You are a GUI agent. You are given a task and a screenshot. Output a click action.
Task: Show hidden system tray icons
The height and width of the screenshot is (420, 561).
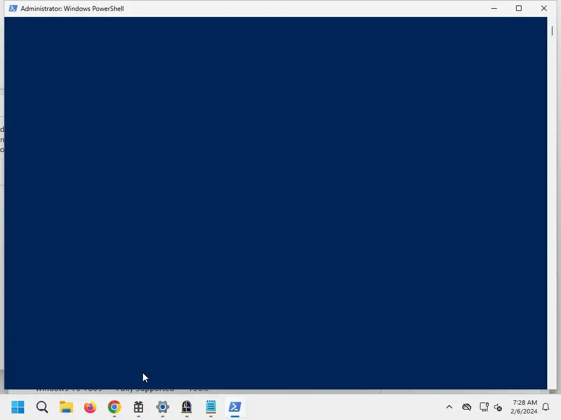(449, 407)
